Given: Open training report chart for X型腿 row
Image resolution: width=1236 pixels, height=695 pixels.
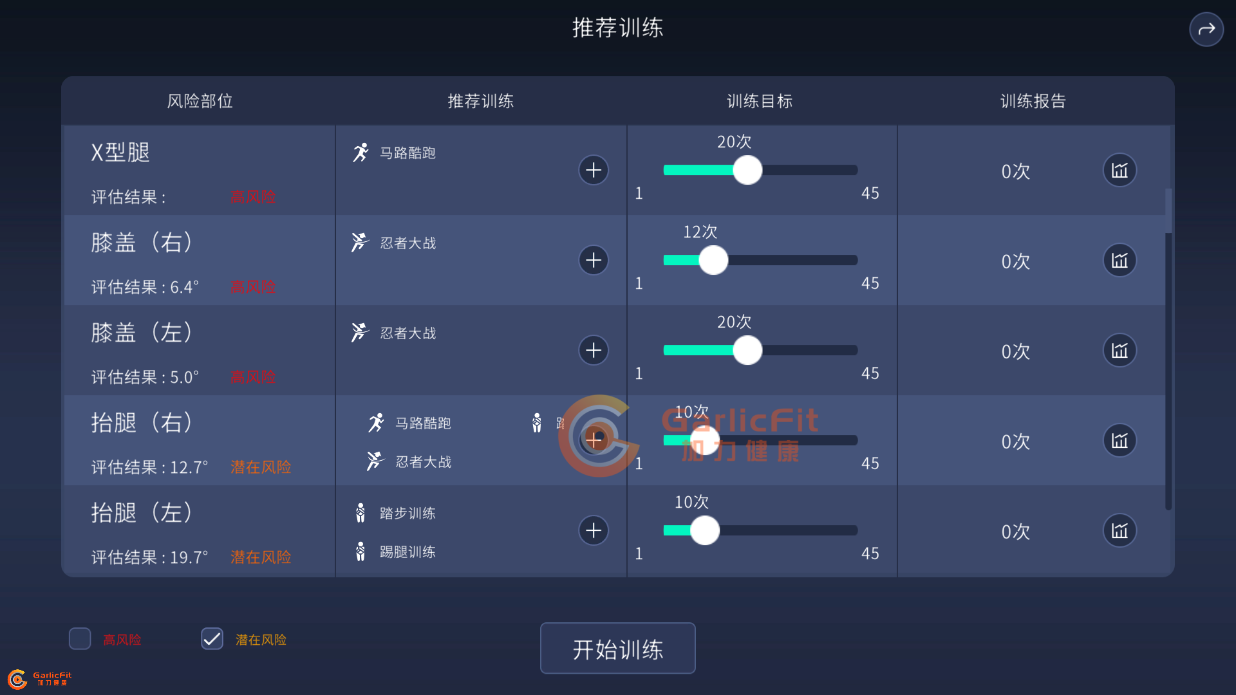Looking at the screenshot, I should click(1119, 171).
